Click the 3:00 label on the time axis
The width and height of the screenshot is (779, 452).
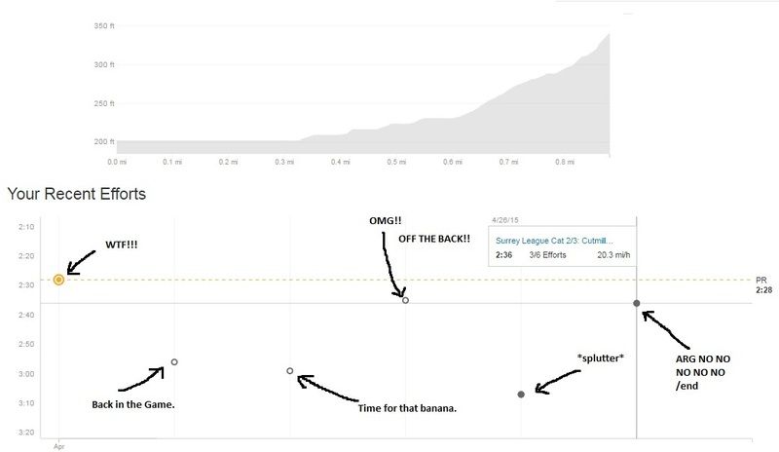[x=26, y=374]
